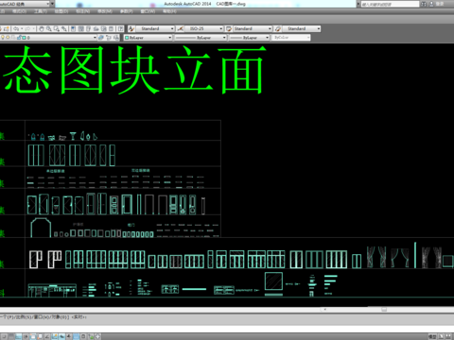The height and width of the screenshot is (340, 454).
Task: Open the Text Style manager icon
Action: [x=131, y=28]
